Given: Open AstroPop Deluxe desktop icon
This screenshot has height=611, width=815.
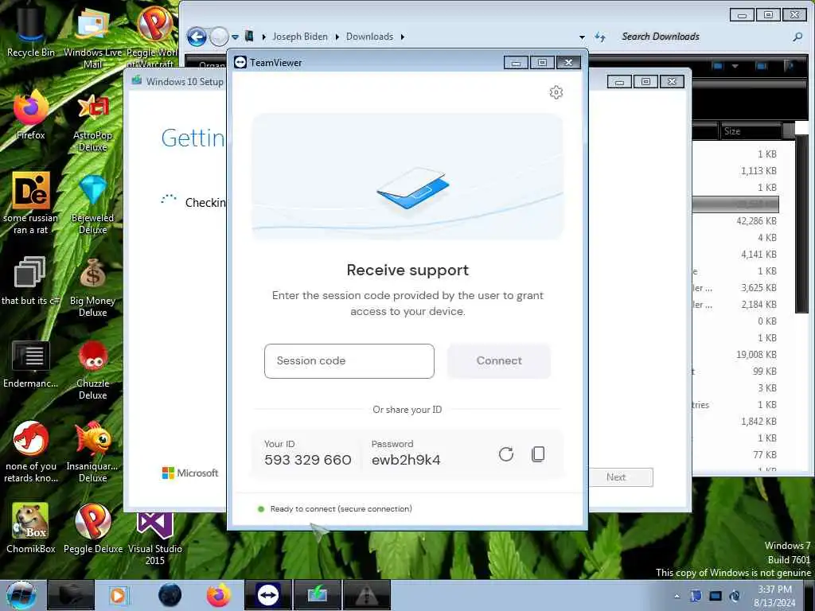Looking at the screenshot, I should coord(92,121).
